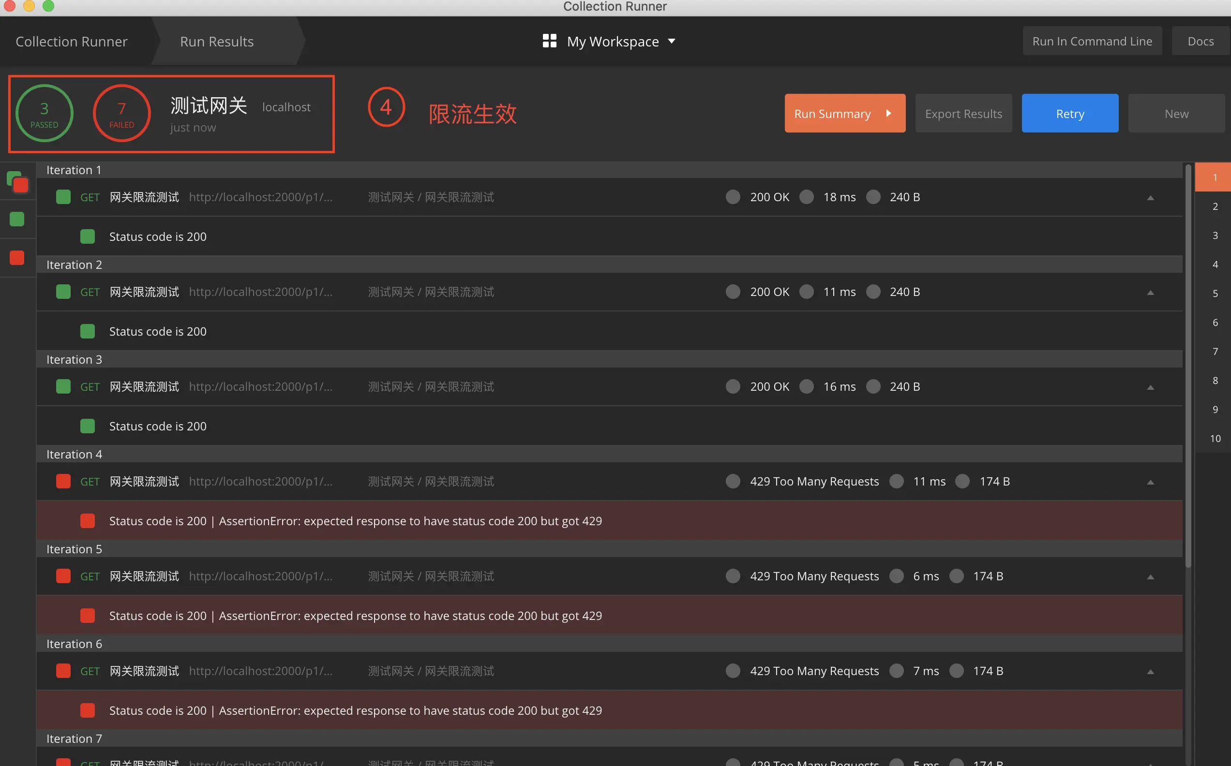
Task: Filter to passed tests only
Action: click(17, 220)
